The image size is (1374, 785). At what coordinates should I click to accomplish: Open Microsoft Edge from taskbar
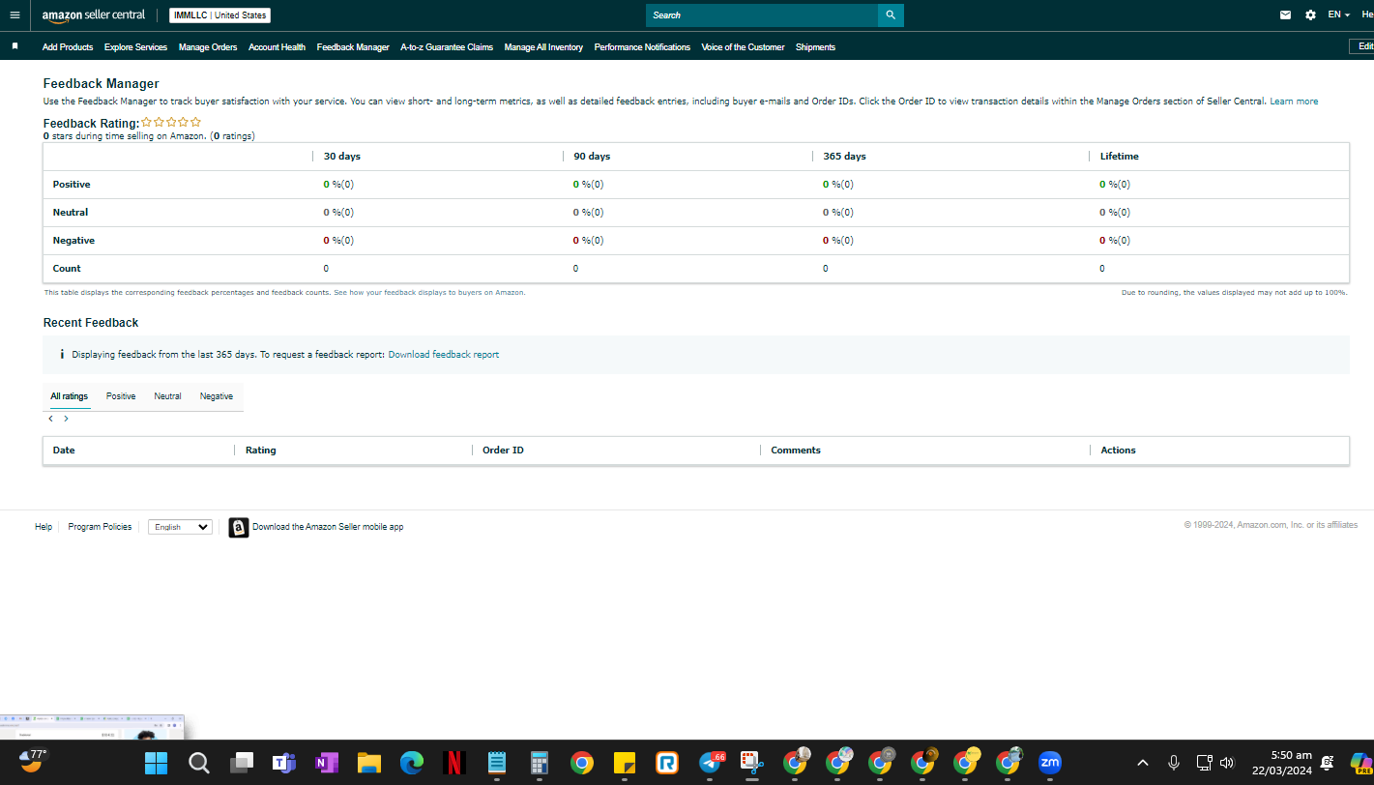412,763
